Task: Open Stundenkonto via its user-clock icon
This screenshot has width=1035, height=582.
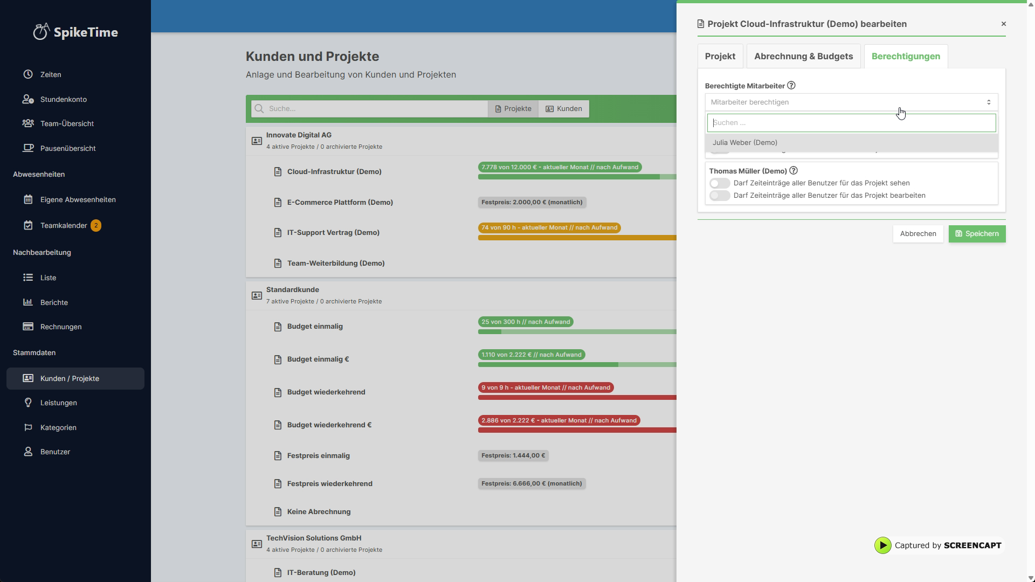Action: (x=28, y=99)
